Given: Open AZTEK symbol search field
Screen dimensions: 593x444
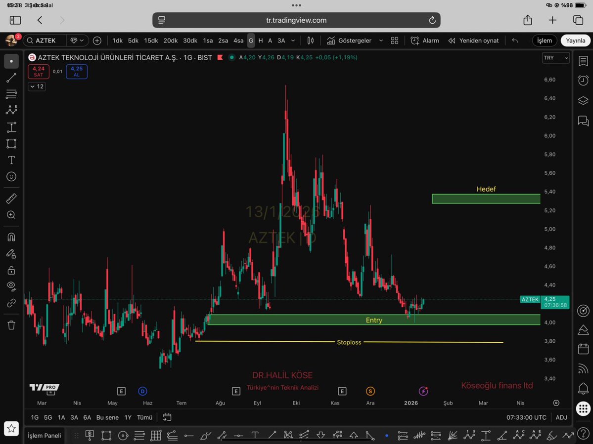Looking at the screenshot, I should 45,40.
